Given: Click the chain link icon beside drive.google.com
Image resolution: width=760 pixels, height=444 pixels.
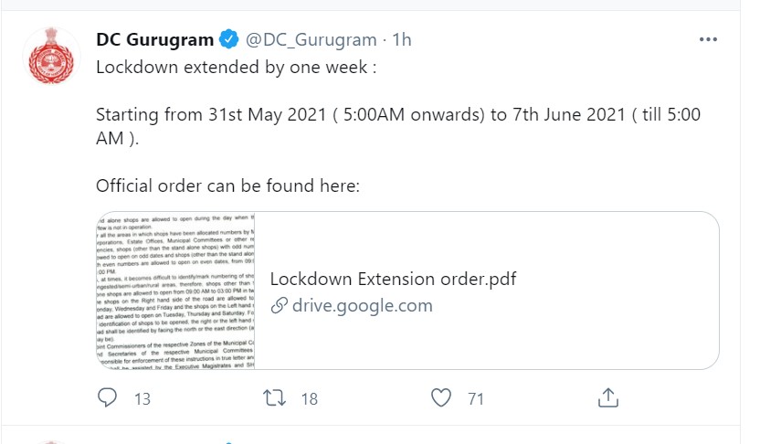Looking at the screenshot, I should [279, 306].
